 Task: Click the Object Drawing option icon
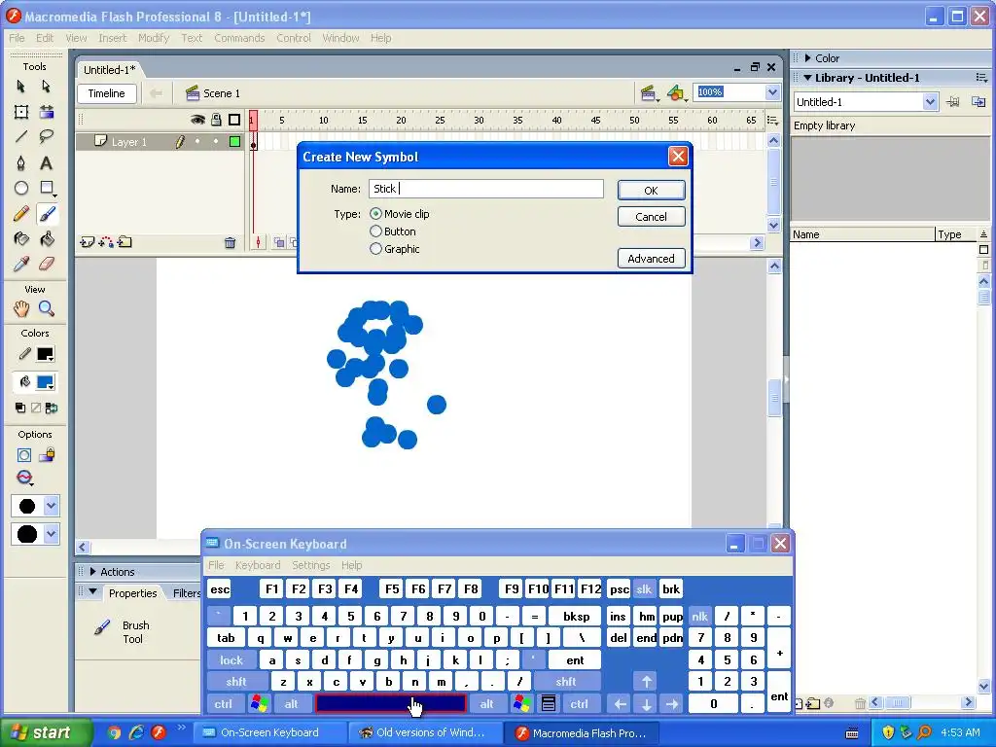[24, 455]
